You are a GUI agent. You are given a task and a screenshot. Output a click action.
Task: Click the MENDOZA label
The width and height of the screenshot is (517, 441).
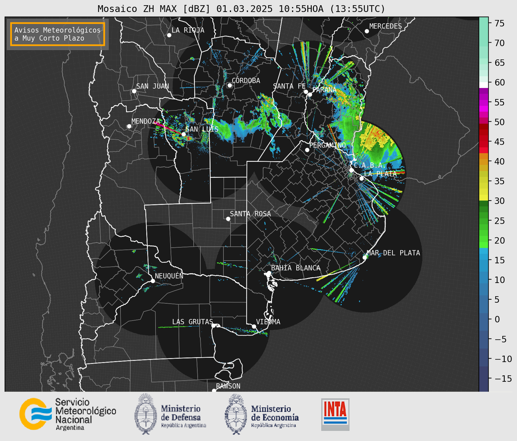[146, 121]
